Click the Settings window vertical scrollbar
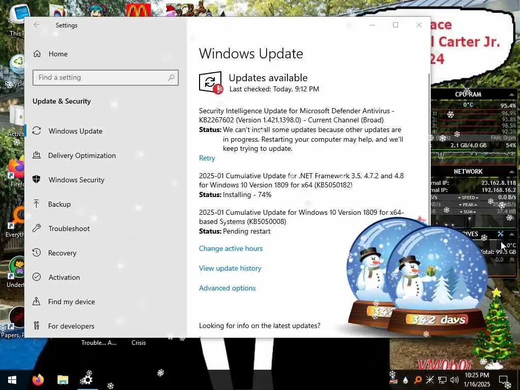The height and width of the screenshot is (390, 520). click(x=429, y=146)
